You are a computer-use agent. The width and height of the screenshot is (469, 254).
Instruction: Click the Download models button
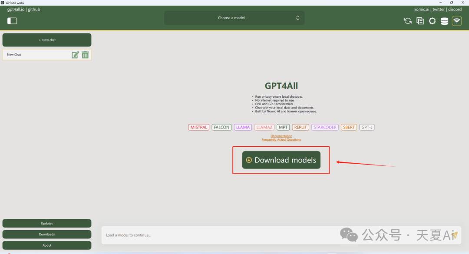(281, 160)
